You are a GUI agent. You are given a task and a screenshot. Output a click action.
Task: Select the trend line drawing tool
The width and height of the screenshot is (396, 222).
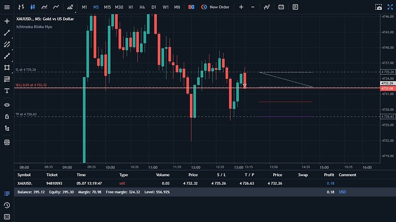7,33
